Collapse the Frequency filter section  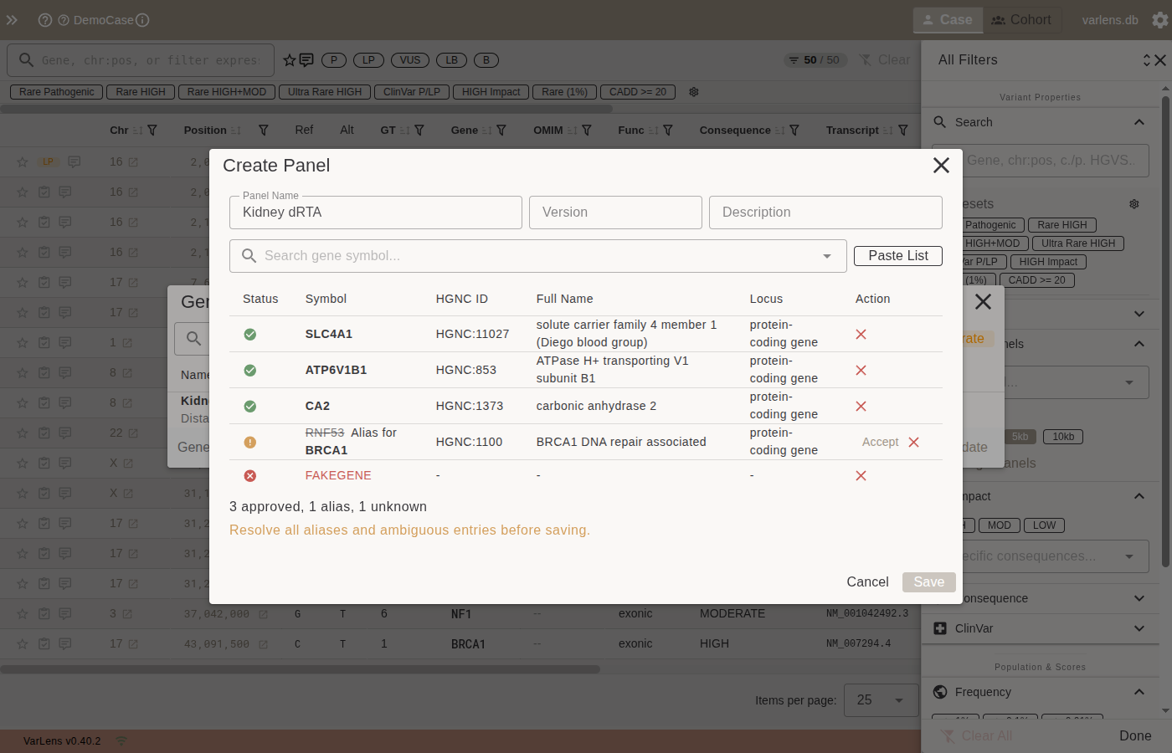coord(1139,692)
